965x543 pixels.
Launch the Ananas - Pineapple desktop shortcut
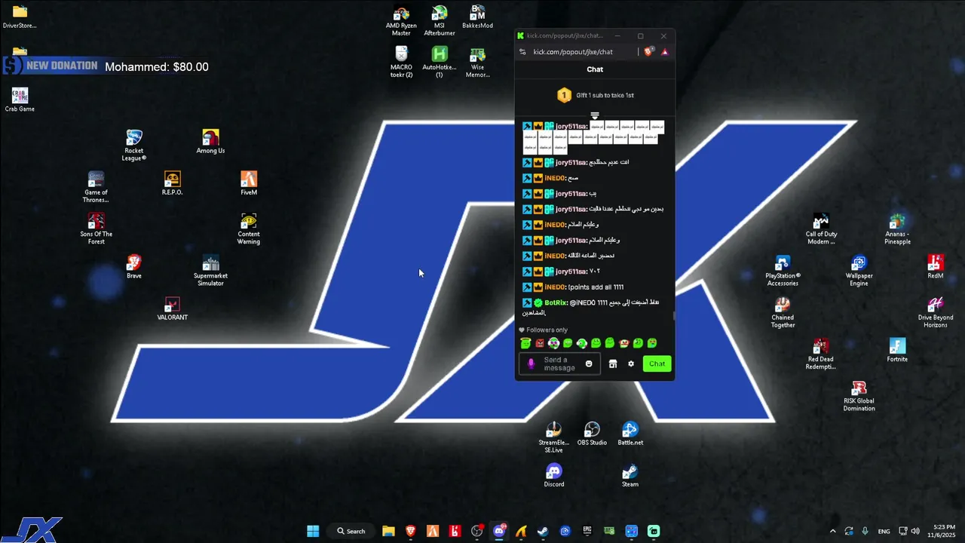897,228
